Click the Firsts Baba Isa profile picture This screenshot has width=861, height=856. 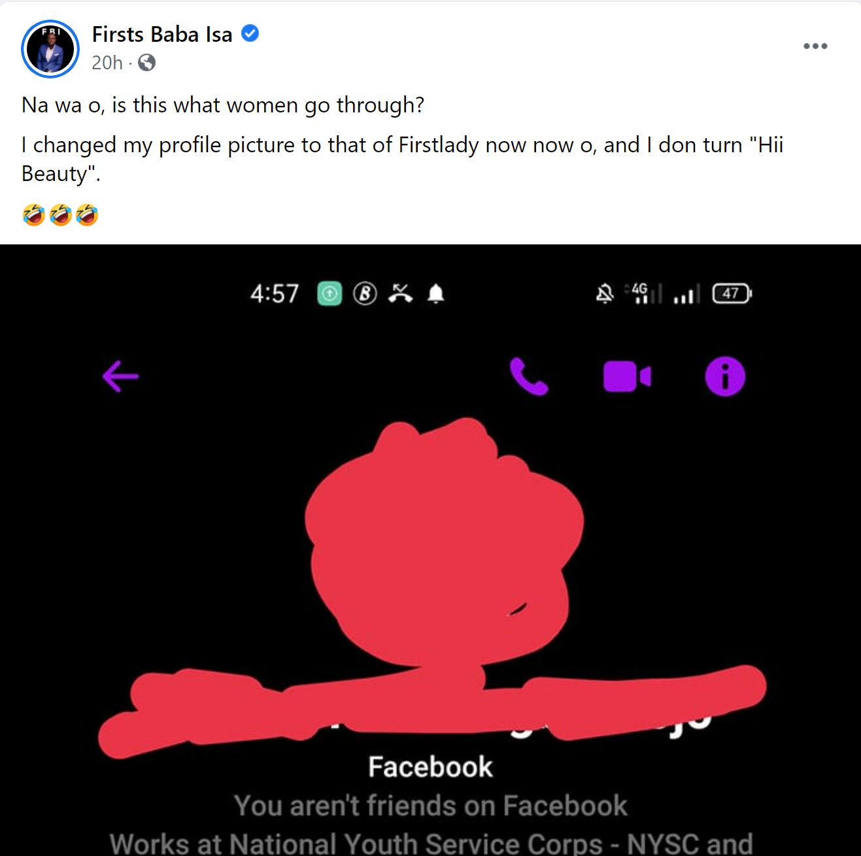click(x=50, y=49)
